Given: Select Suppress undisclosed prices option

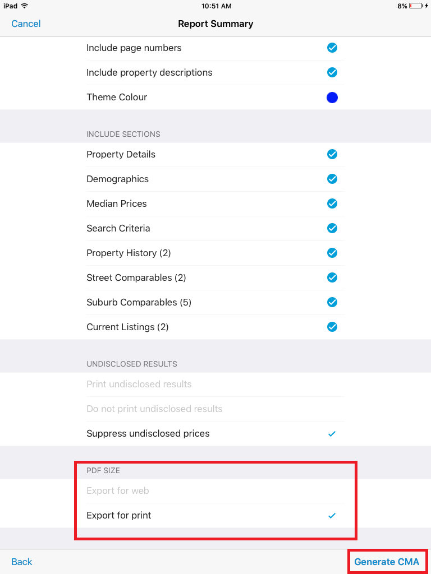Looking at the screenshot, I should (x=148, y=434).
